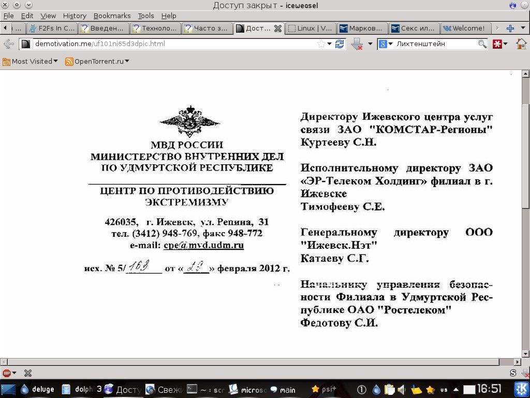Viewport: 530px width, 398px height.
Task: Bookmark this page with the star icon
Action: [x=321, y=44]
